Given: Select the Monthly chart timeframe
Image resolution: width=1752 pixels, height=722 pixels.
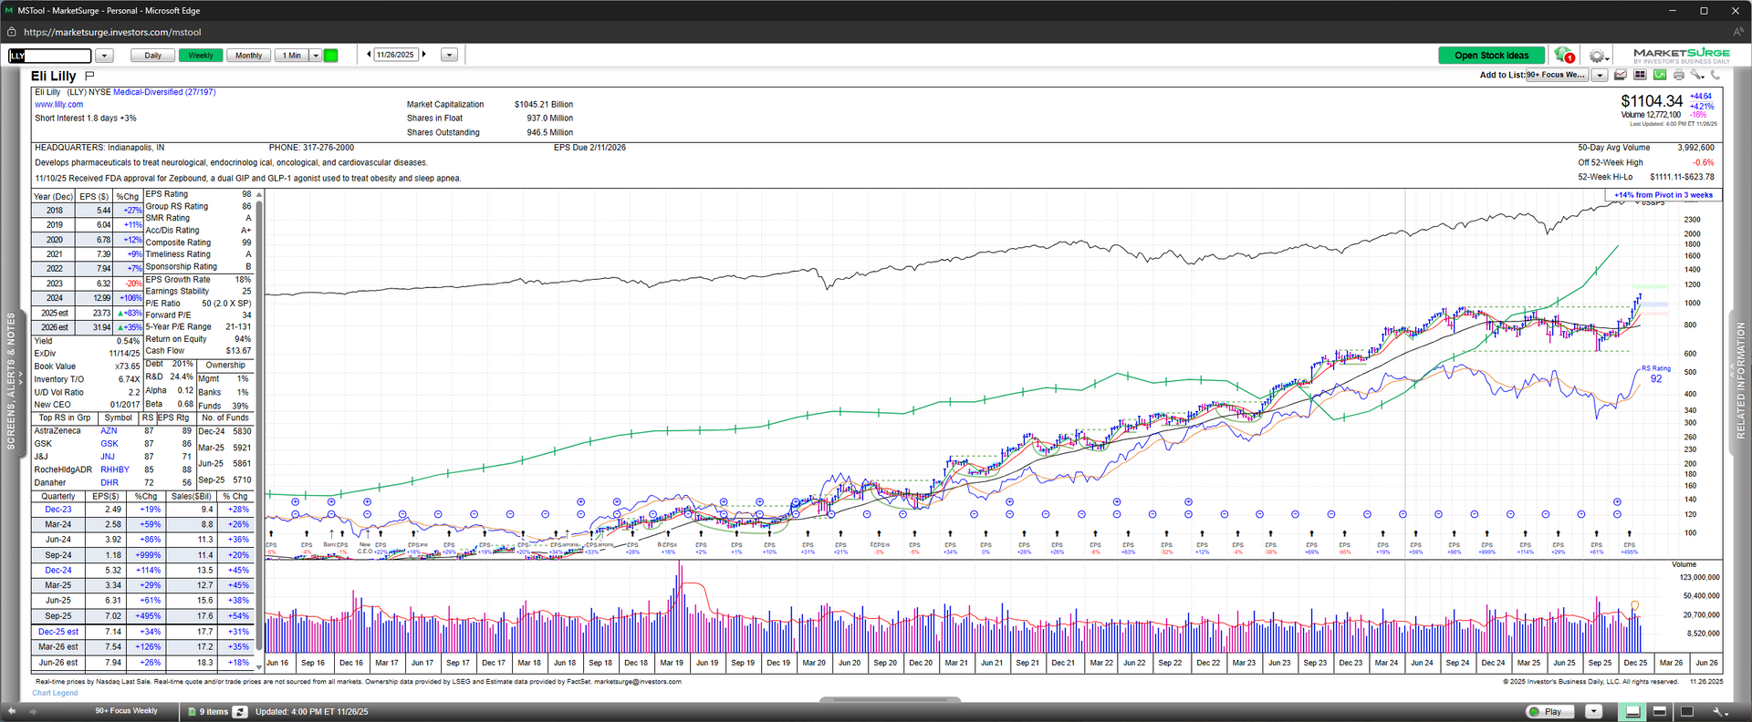Looking at the screenshot, I should coord(248,56).
